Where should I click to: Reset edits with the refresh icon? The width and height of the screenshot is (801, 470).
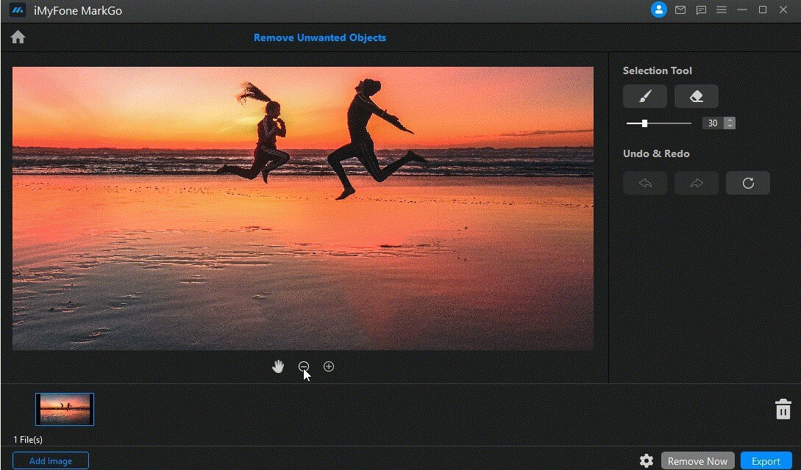coord(748,183)
